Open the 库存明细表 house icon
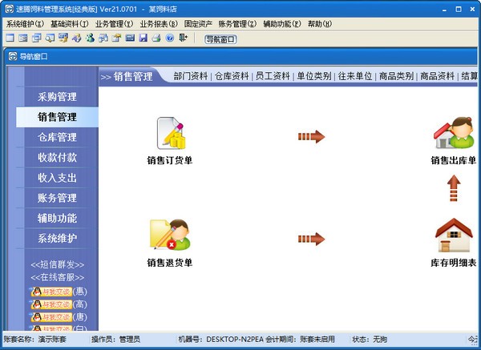The image size is (481, 350). click(454, 235)
